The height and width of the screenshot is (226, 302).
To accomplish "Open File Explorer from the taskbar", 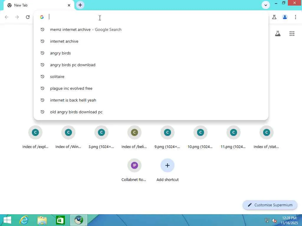I will (42, 220).
